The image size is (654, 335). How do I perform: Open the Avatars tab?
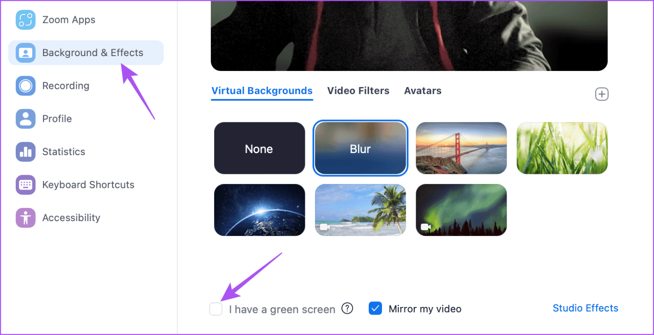tap(423, 91)
